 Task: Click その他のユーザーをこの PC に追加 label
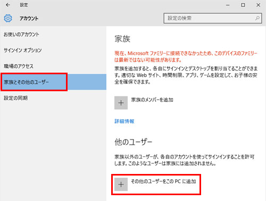[163, 181]
